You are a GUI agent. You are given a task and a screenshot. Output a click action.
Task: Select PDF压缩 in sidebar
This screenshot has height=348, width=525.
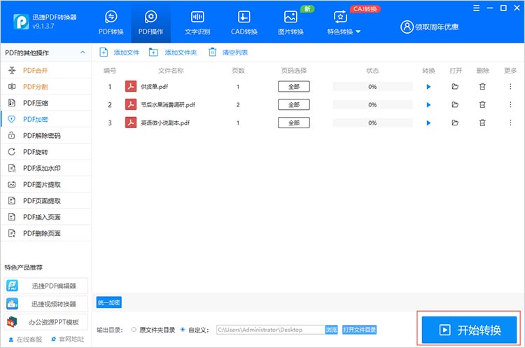[46, 103]
